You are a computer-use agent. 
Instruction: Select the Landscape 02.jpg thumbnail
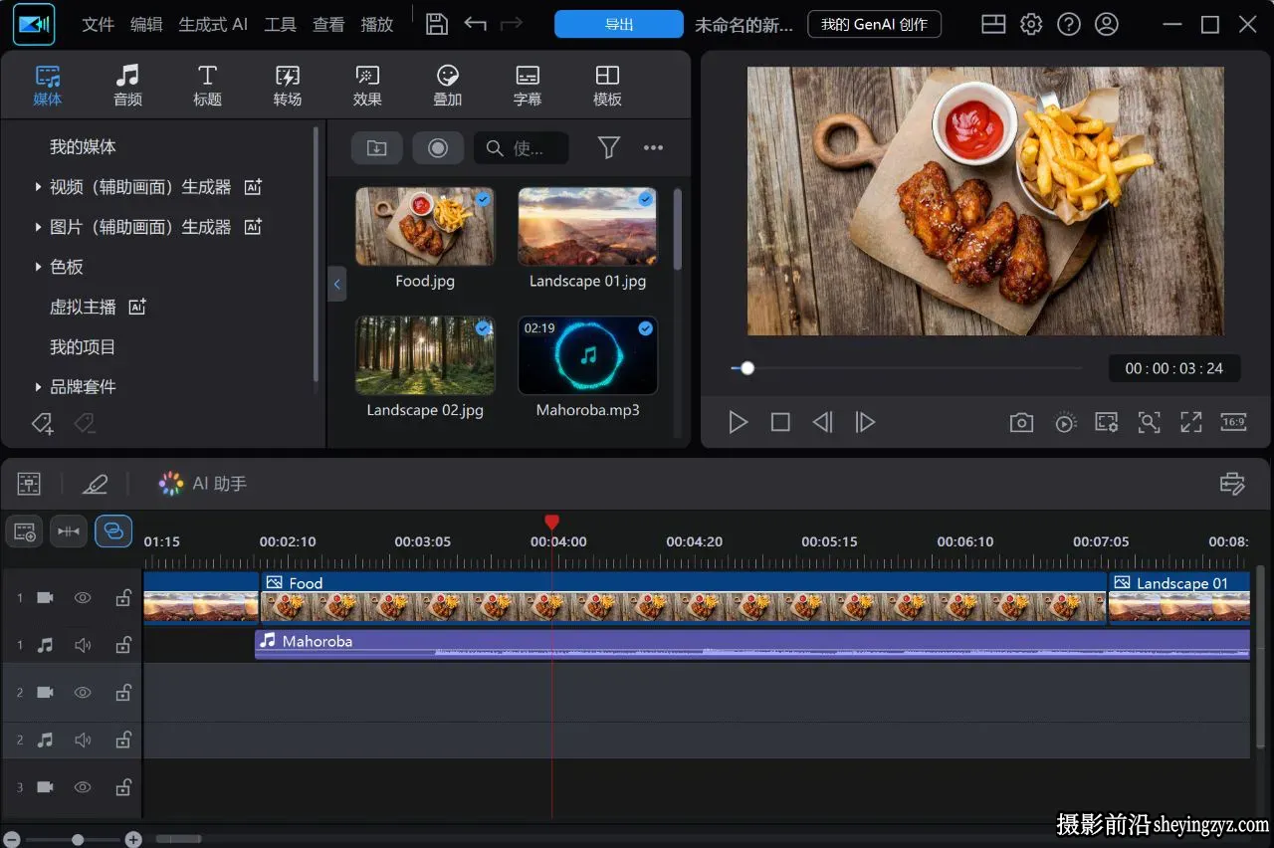(425, 355)
